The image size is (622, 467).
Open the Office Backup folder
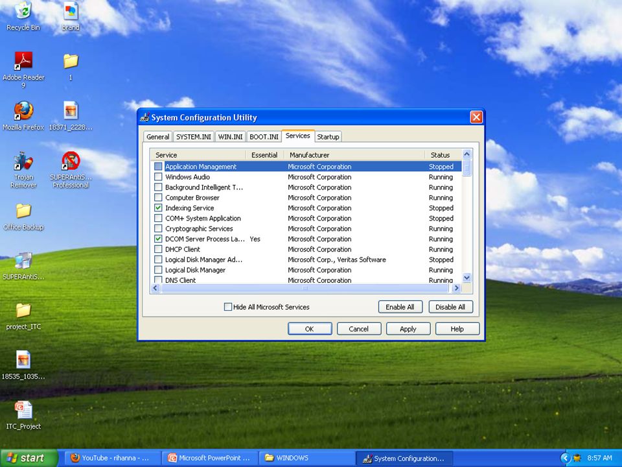click(23, 217)
